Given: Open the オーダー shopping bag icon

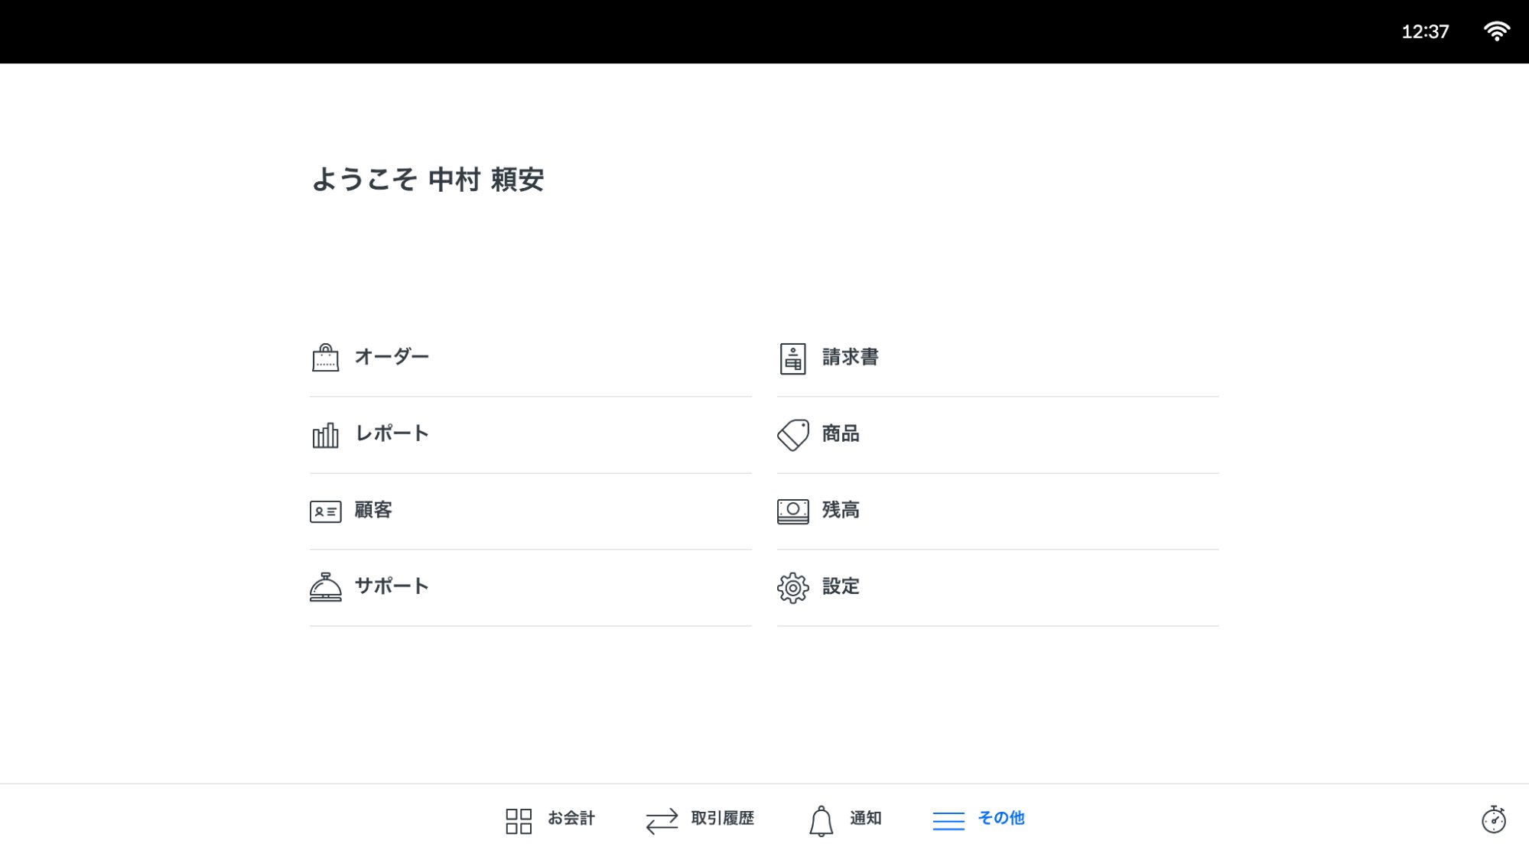Looking at the screenshot, I should 327,356.
